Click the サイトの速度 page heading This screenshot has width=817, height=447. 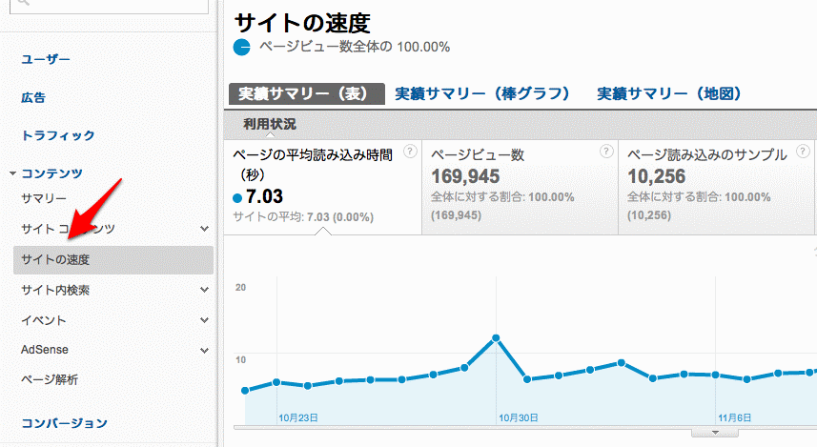pos(302,23)
